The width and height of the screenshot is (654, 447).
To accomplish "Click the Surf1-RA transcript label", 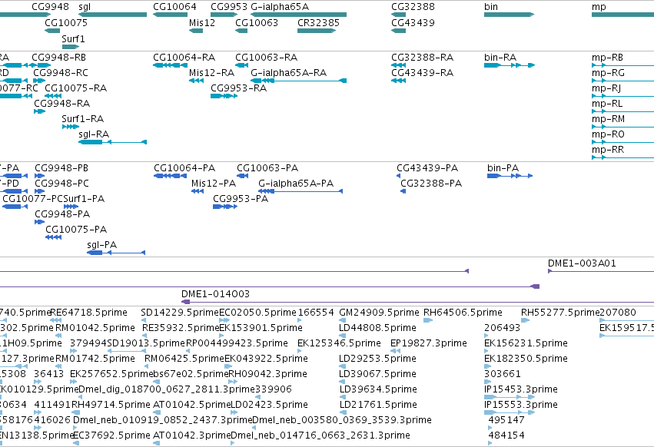I will click(82, 118).
